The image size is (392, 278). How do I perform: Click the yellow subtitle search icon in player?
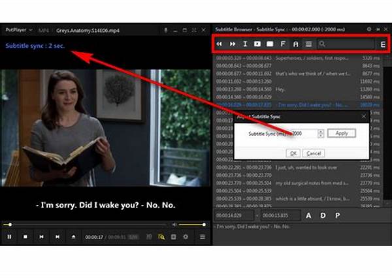[161, 236]
